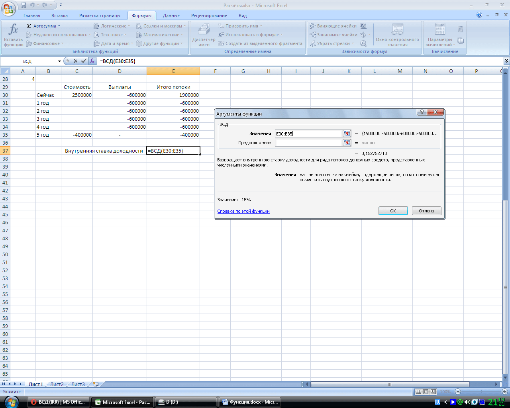The height and width of the screenshot is (408, 510).
Task: Open the Текстовые functions dropdown
Action: tap(110, 35)
